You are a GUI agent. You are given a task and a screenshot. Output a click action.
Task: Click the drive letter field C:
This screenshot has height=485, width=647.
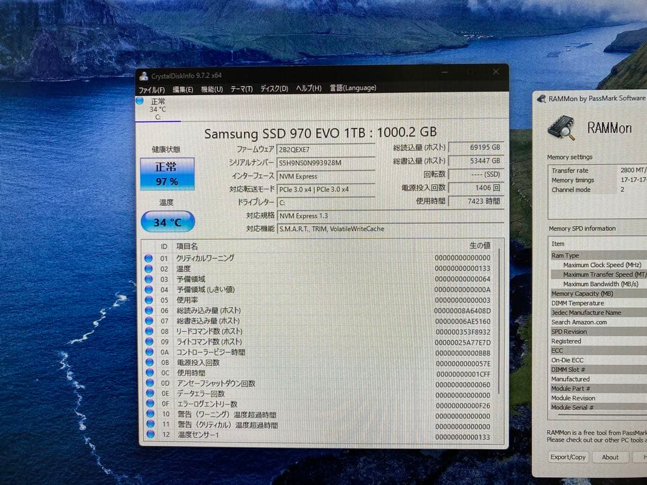[x=325, y=202]
